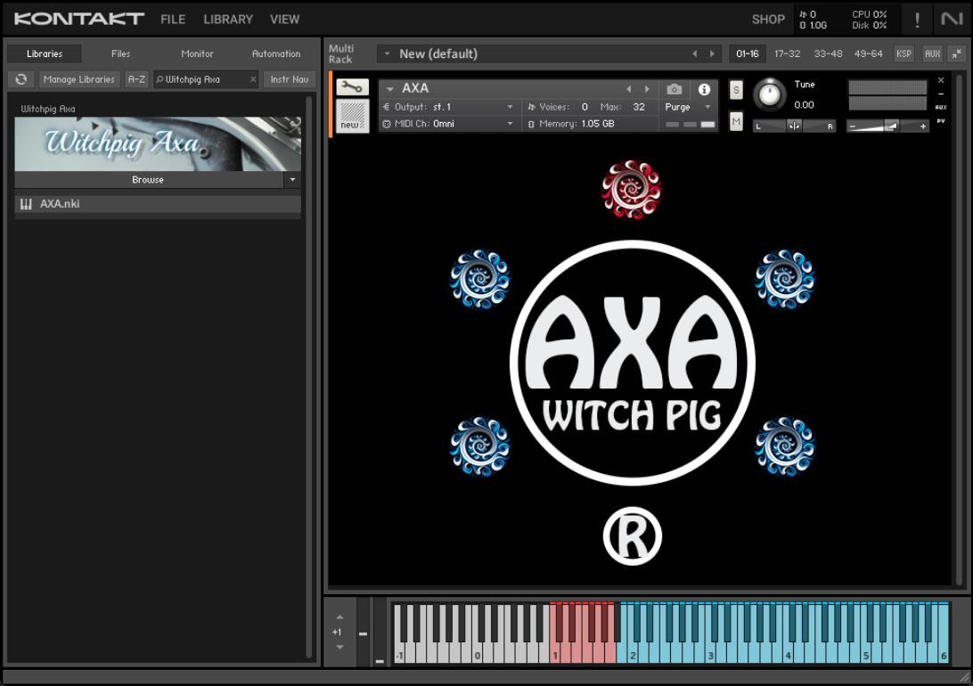Select previous AXA instrument arrow
The image size is (973, 686).
[628, 89]
